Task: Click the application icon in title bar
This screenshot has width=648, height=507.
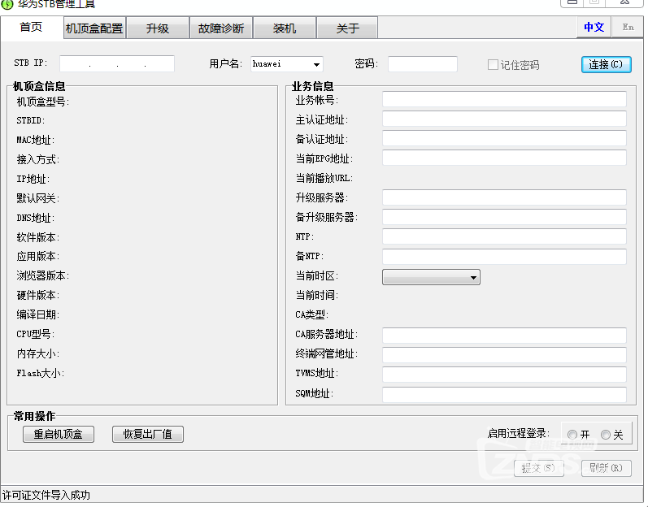Action: click(7, 4)
